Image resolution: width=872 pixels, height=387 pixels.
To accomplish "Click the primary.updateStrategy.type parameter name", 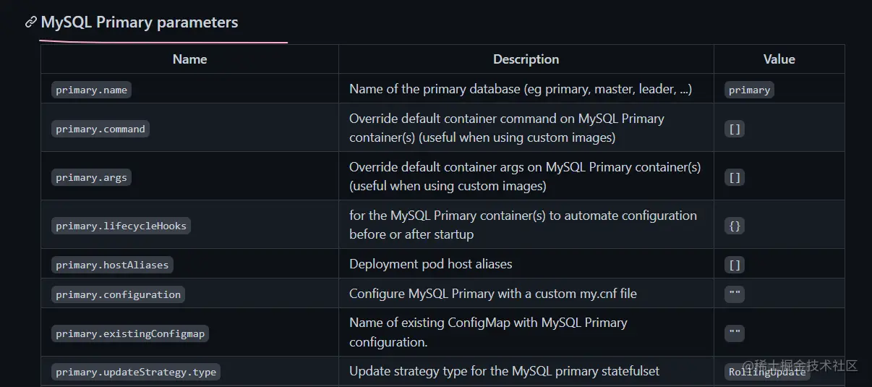I will click(x=136, y=372).
